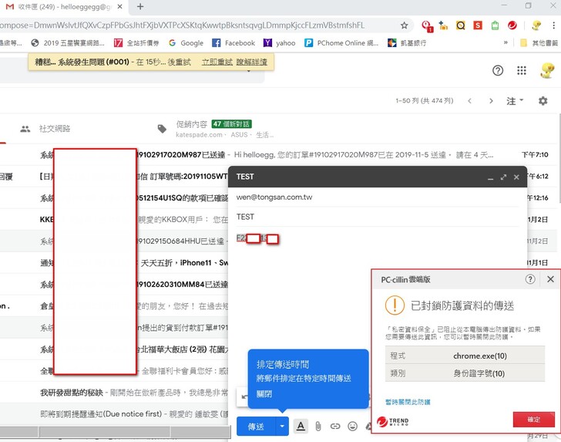Click the recipient field wen@tongsan.com.tw
Image resolution: width=561 pixels, height=442 pixels.
click(274, 197)
